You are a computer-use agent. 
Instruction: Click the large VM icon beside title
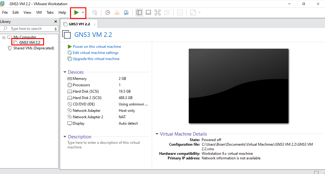[x=66, y=34]
